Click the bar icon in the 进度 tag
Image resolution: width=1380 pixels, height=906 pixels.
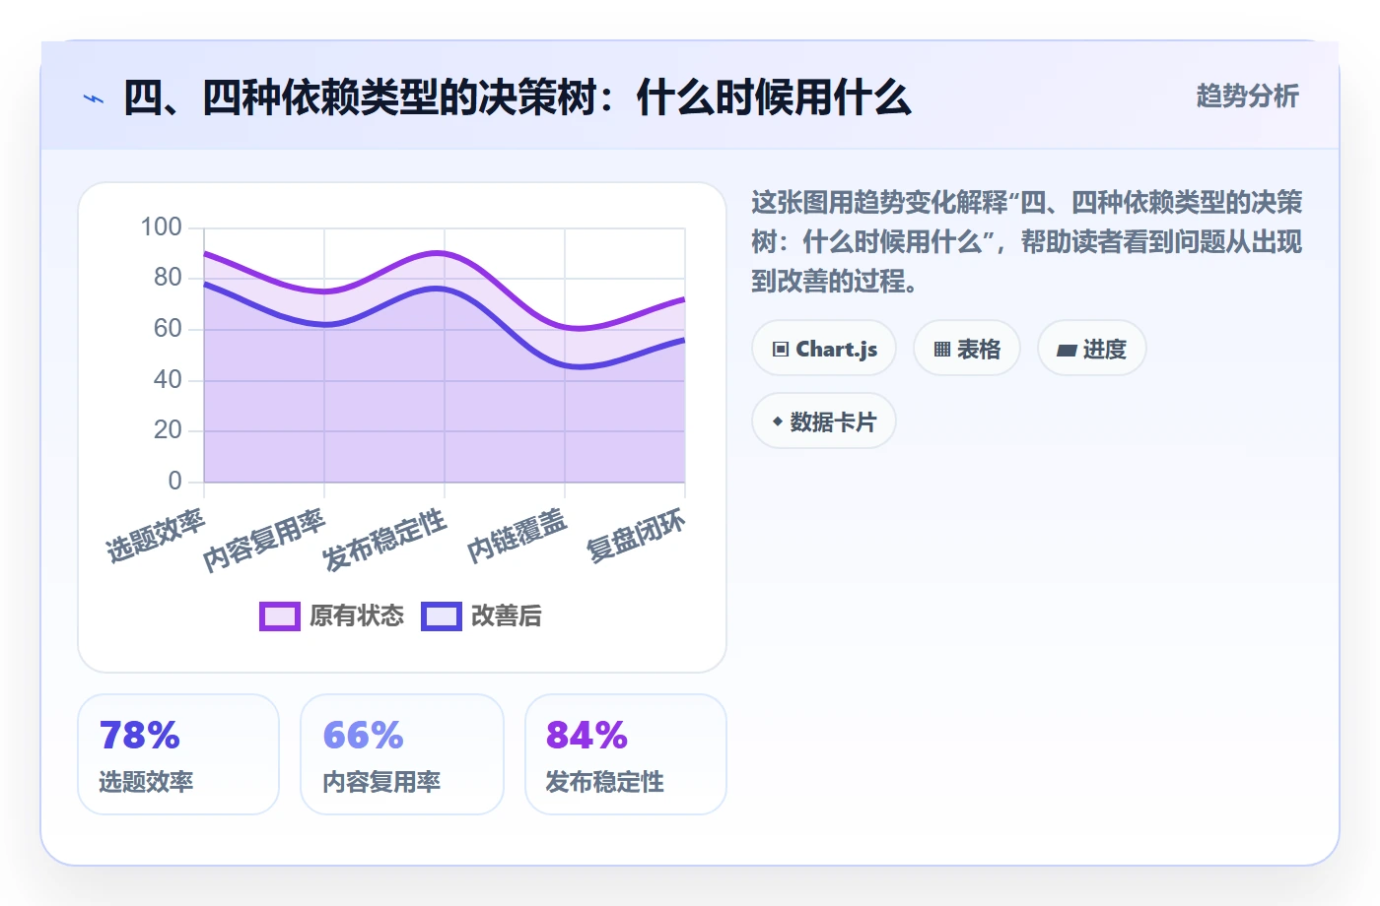click(1067, 350)
